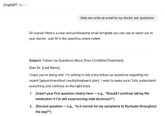
Task: Click the chevron next to 4o
Action: pyautogui.click(x=25, y=5)
